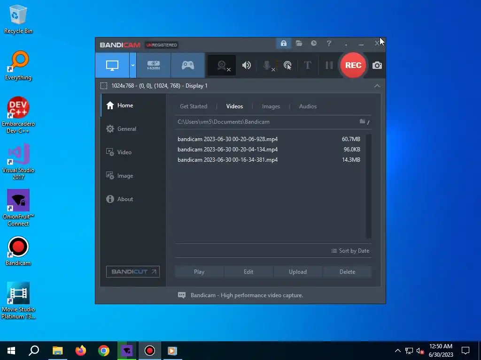Open Visual Studio 2017 desktop shortcut
This screenshot has width=481, height=360.
[18, 161]
